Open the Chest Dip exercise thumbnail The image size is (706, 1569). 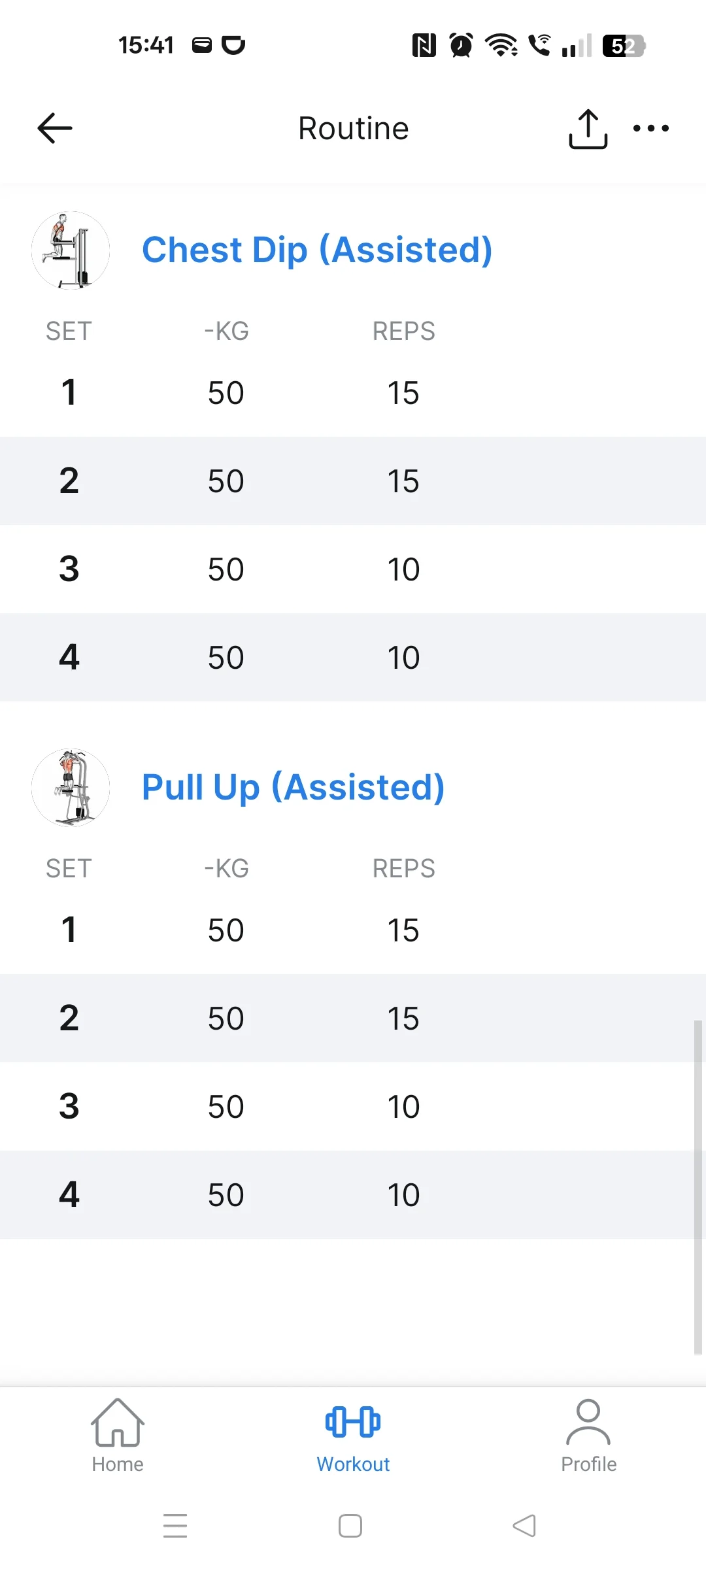coord(71,250)
